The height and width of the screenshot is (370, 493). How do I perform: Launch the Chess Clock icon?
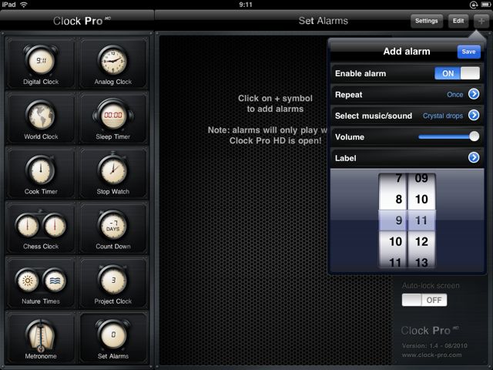41,226
